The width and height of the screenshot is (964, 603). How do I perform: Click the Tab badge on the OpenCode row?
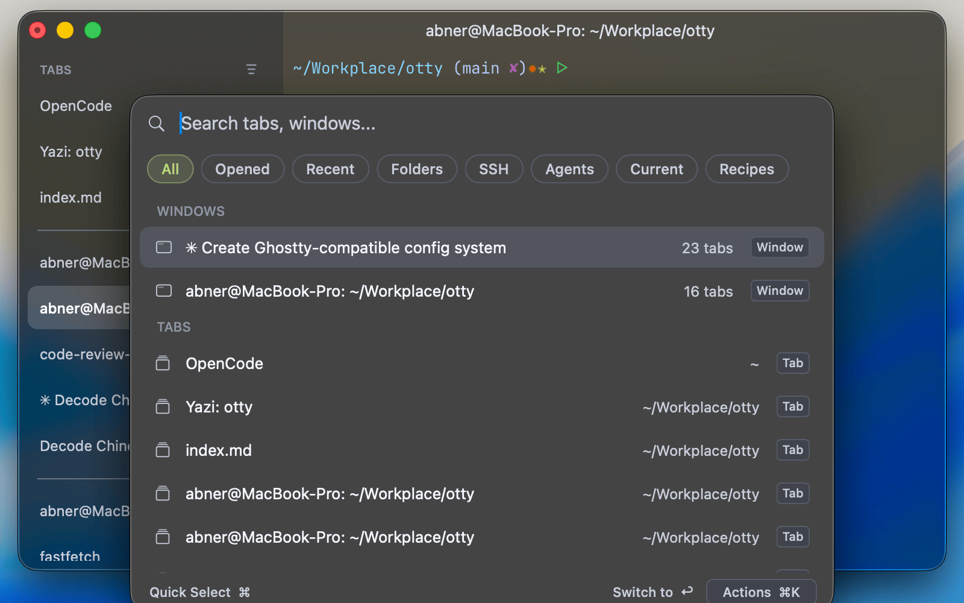point(792,363)
